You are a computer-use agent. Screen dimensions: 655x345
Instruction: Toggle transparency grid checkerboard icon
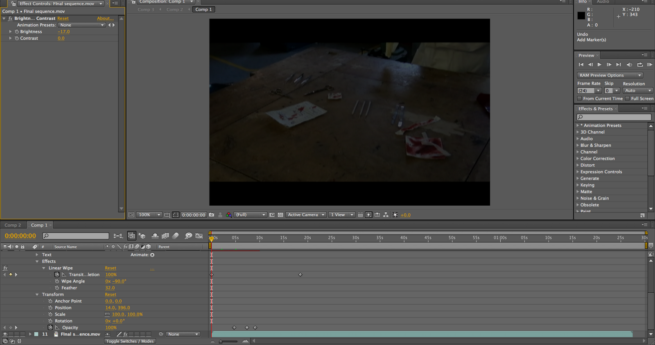[280, 215]
